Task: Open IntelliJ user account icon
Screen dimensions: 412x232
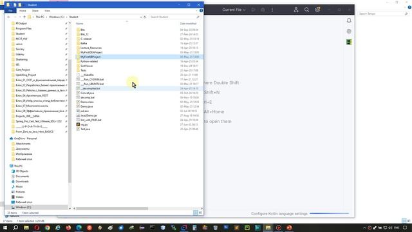Action: tap(296, 10)
